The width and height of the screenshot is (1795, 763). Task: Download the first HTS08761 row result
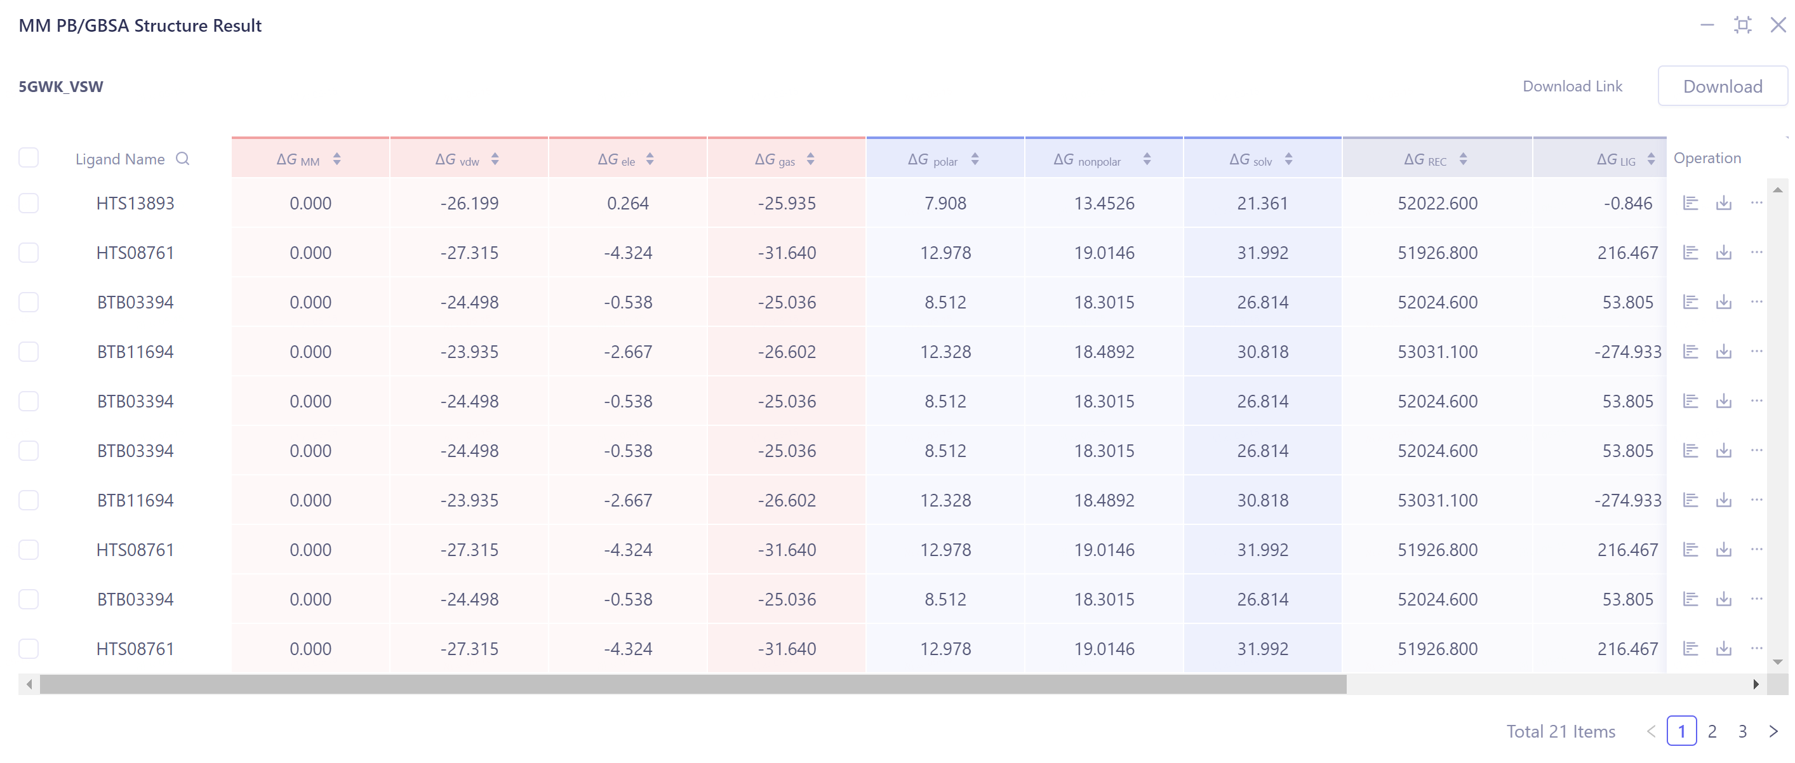[x=1724, y=252]
